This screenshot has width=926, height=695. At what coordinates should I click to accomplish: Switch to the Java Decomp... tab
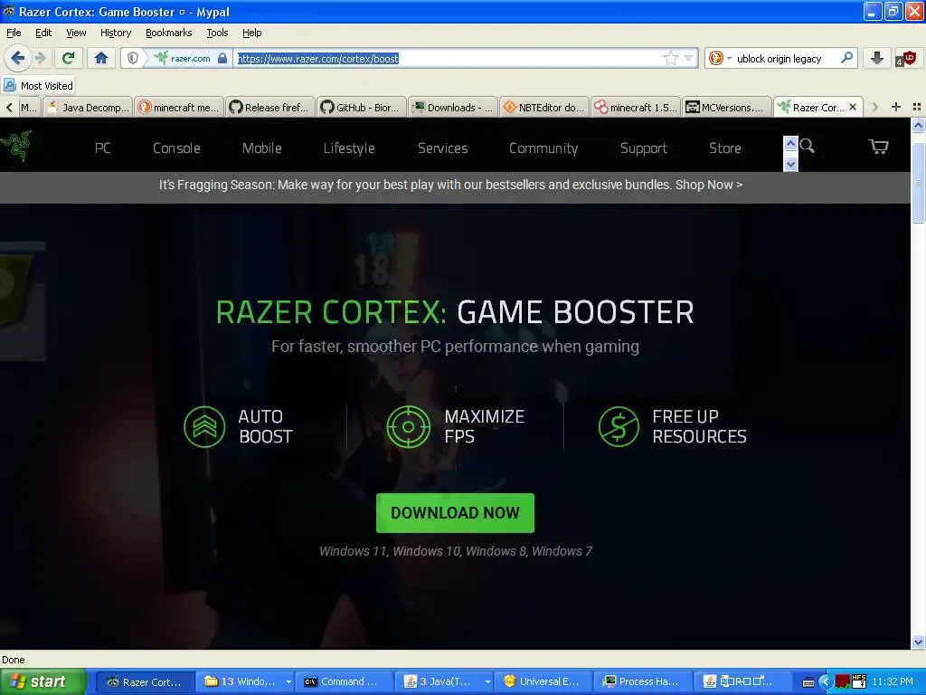point(88,107)
